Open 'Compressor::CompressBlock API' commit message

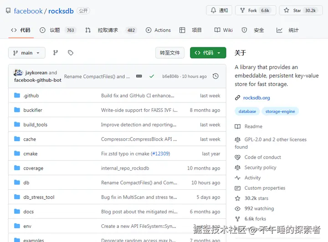pyautogui.click(x=139, y=139)
